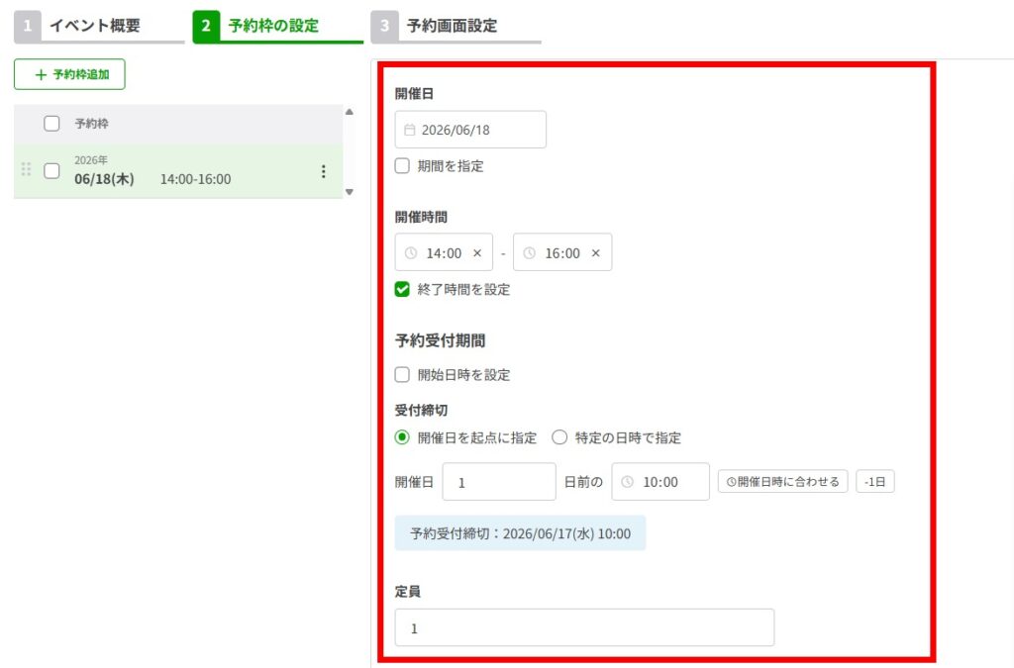The image size is (1014, 668).
Task: Choose 開催日を起点に指定 radio option
Action: (x=402, y=437)
